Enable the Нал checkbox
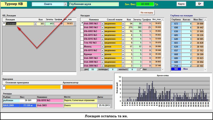Screen dimensions: 213x120 [x=141, y=69]
